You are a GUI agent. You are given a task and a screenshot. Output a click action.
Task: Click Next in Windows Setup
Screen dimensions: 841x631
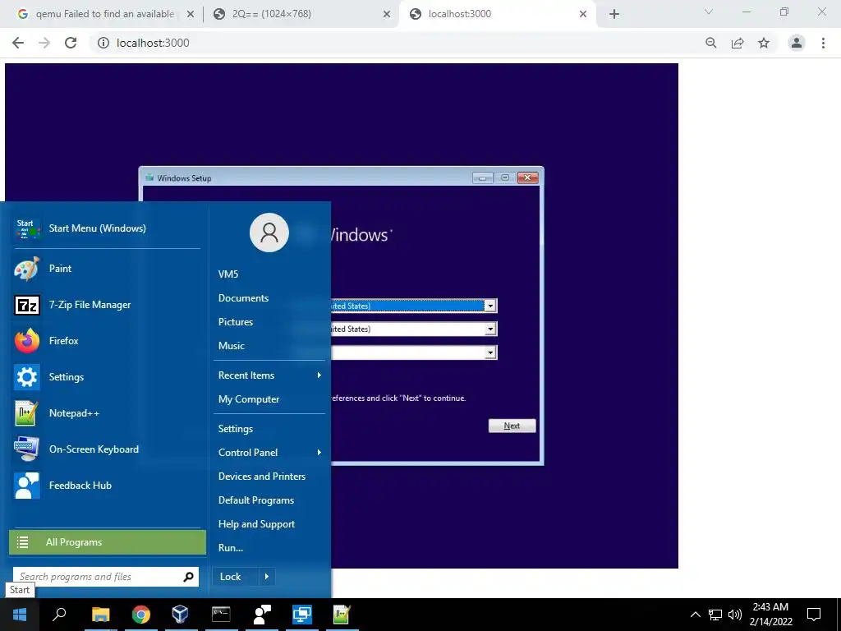[x=512, y=426]
